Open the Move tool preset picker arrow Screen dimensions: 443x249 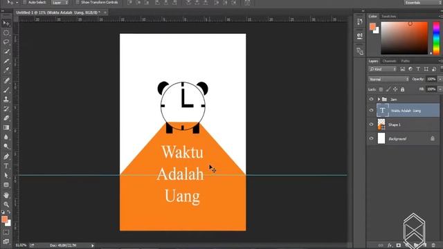tap(17, 3)
